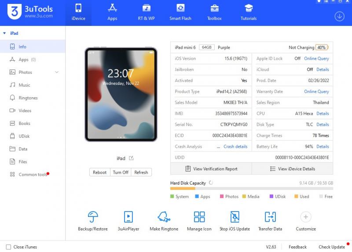Open the Manage Icon tool

pyautogui.click(x=199, y=221)
